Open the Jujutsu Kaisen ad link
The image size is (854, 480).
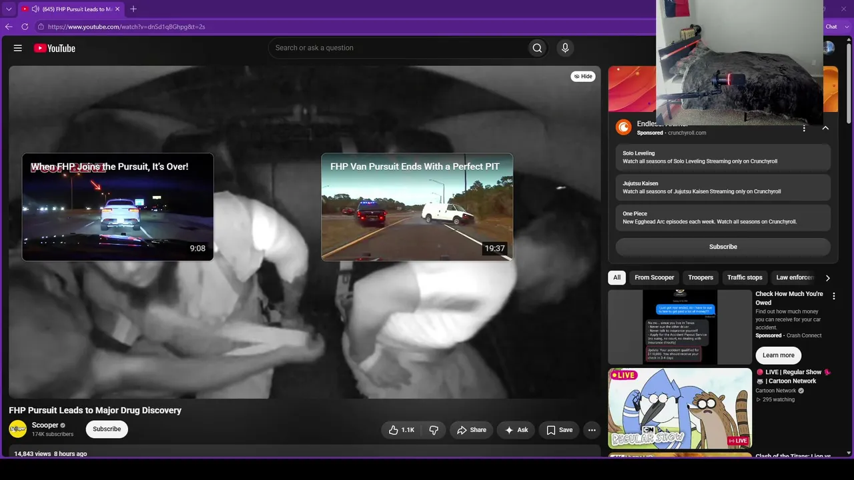[723, 187]
